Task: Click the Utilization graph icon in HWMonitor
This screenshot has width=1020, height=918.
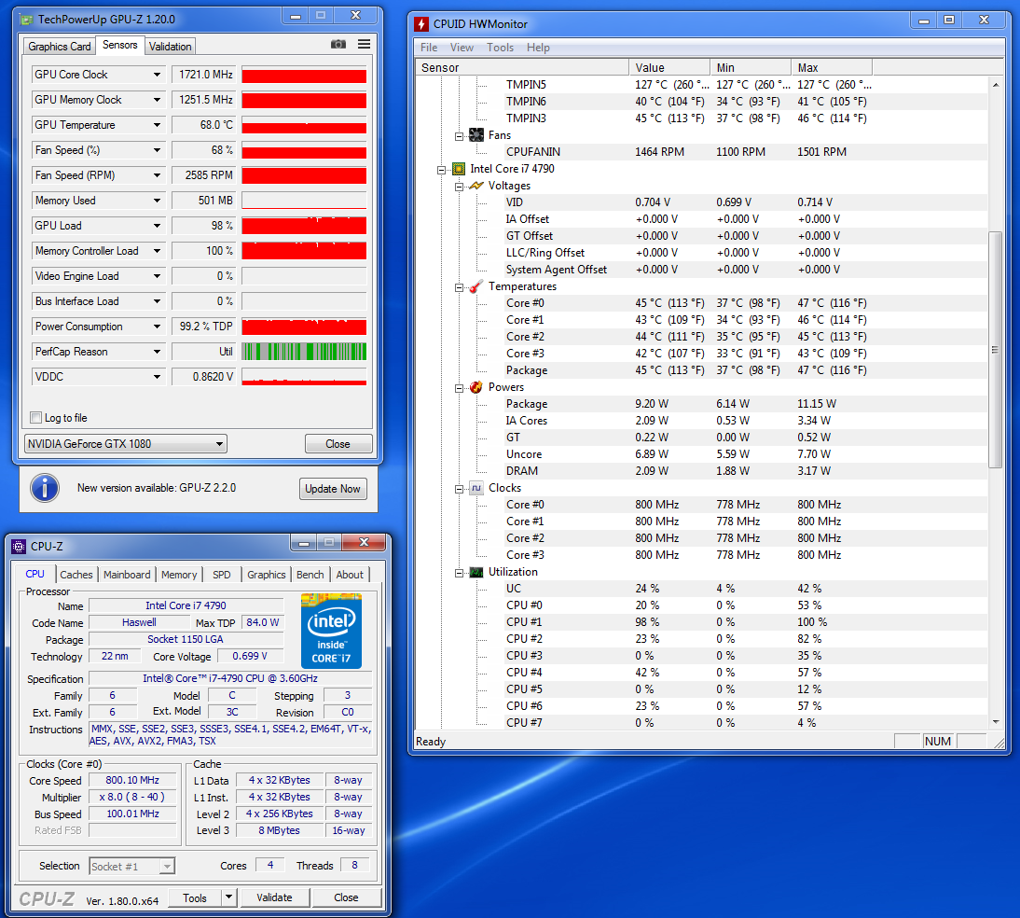Action: click(476, 572)
